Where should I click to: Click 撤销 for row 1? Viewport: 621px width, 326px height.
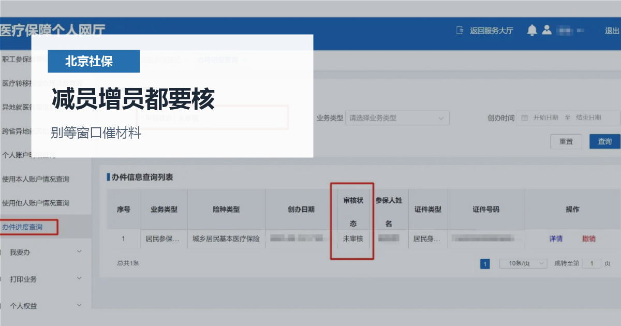point(589,239)
